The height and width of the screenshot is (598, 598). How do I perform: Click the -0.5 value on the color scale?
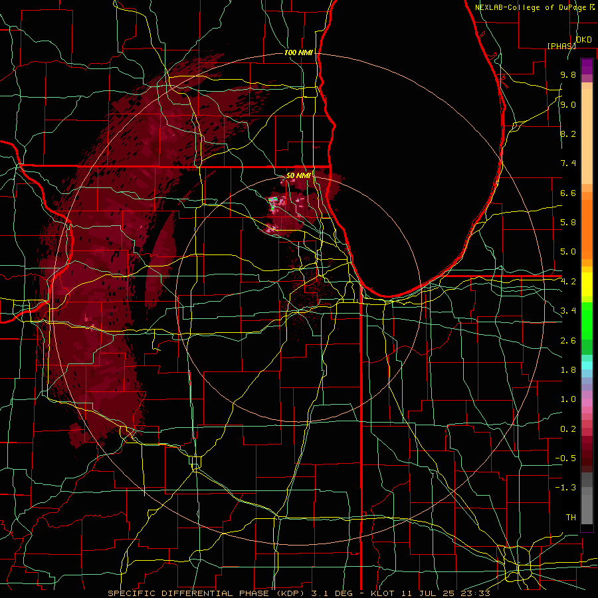(565, 458)
